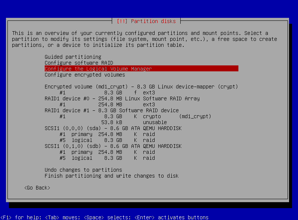
Task: Pick sda #5 logical raid partition
Action: point(107,140)
